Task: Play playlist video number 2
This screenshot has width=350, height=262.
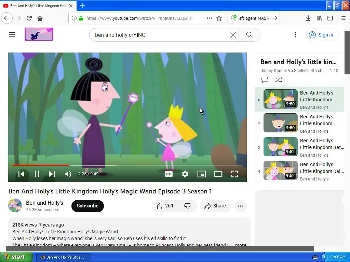Action: (300, 123)
